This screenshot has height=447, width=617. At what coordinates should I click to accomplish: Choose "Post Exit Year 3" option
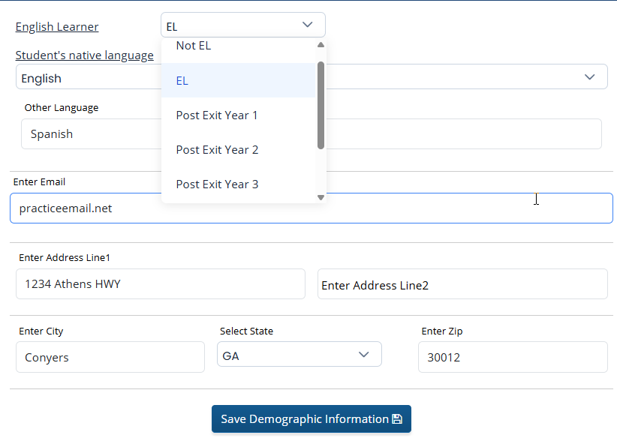click(x=217, y=184)
